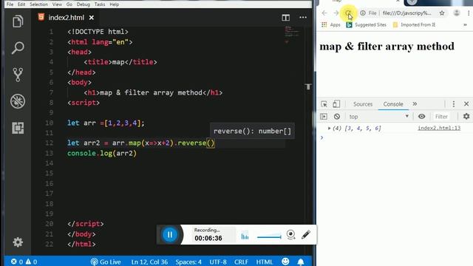
Task: Select the index2.html tab
Action: (x=66, y=18)
